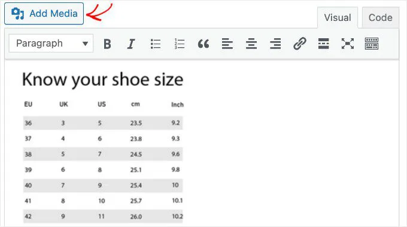This screenshot has height=227, width=407.
Task: Click the camera-and-music-note icon on Add Media
Action: pos(17,14)
